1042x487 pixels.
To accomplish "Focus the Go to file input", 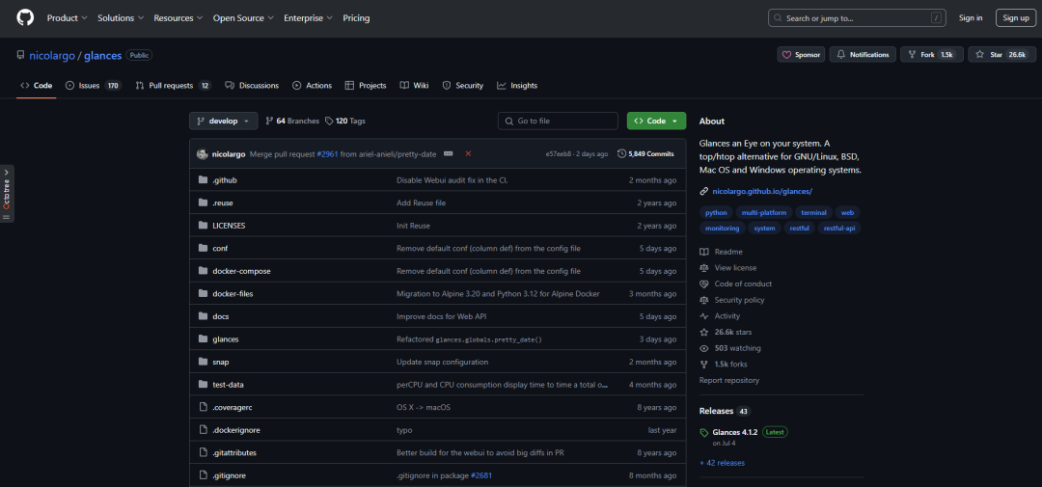I will (x=558, y=121).
